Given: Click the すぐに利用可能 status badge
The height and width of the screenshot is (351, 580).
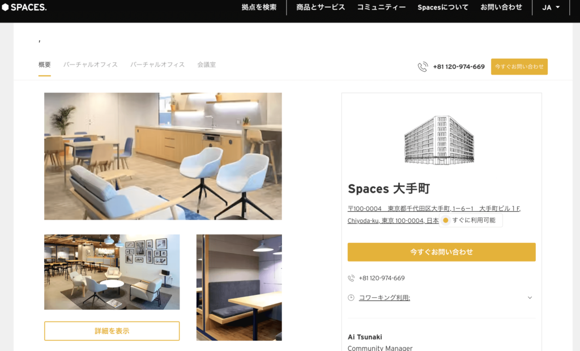Looking at the screenshot, I should click(471, 220).
